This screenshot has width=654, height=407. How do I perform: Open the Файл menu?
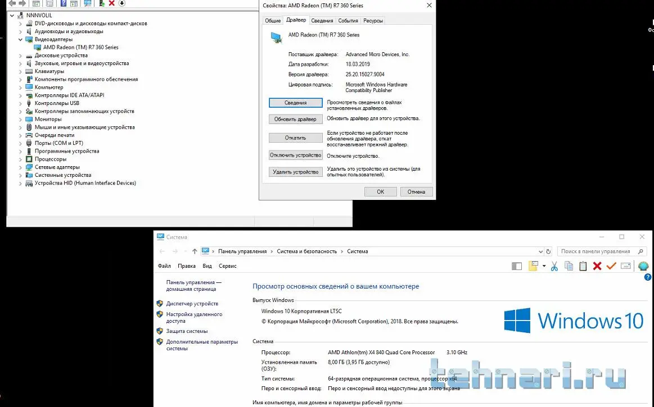coord(164,266)
